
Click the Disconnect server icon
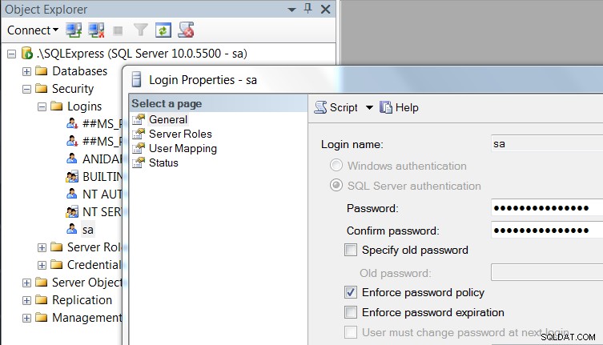(x=96, y=30)
